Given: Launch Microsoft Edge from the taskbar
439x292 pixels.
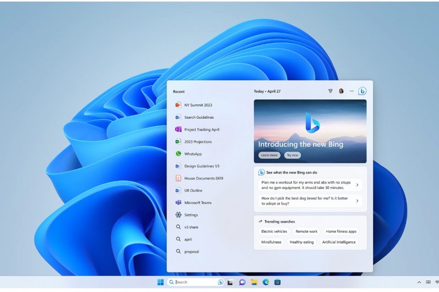Looking at the screenshot, I should (x=266, y=282).
